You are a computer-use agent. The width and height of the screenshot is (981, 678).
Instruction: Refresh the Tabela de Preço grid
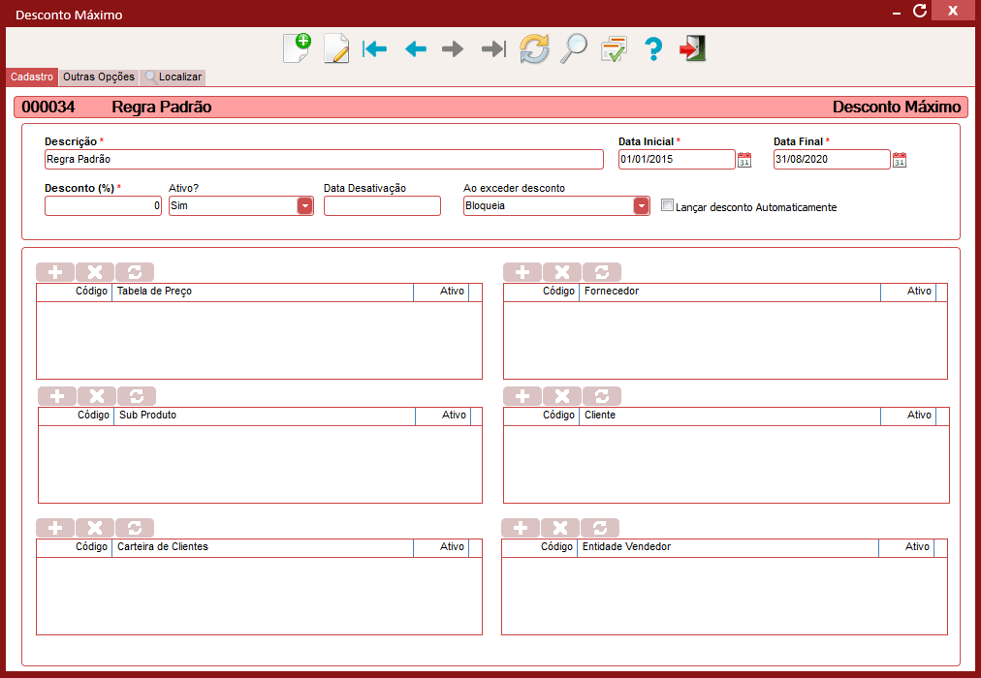tap(135, 272)
